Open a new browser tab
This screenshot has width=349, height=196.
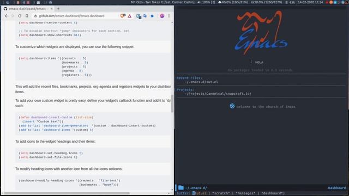click(58, 9)
